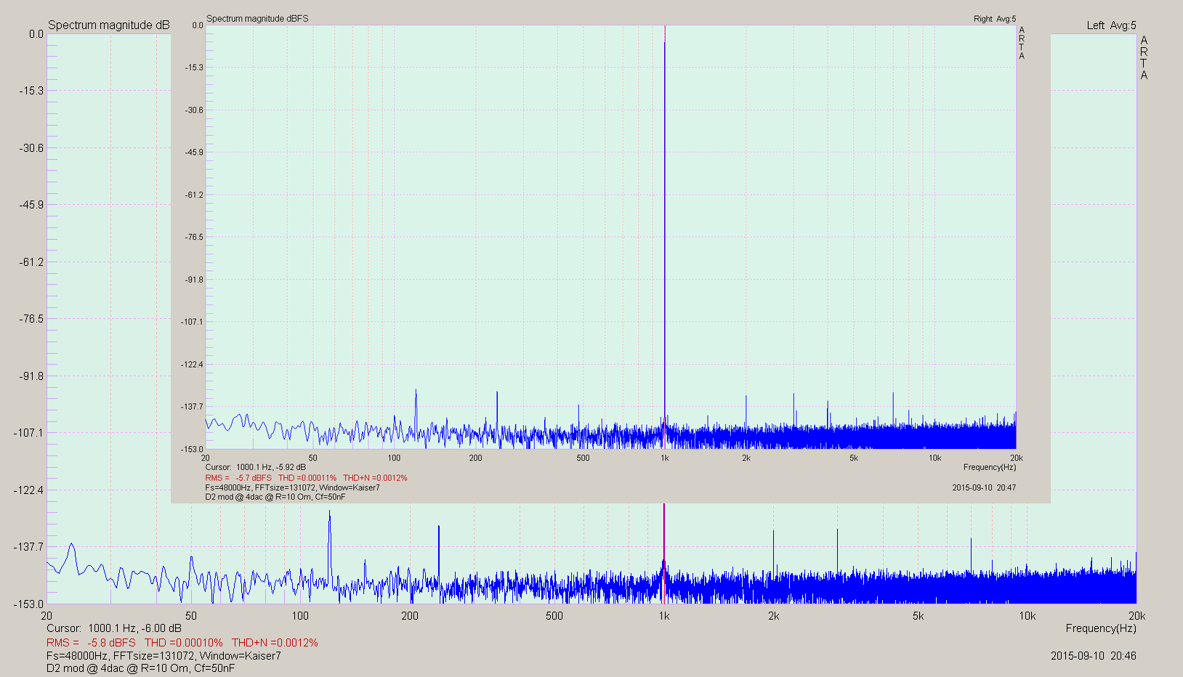The image size is (1183, 677).
Task: Click the '0.0' y-axis label of Right inset
Action: click(198, 25)
